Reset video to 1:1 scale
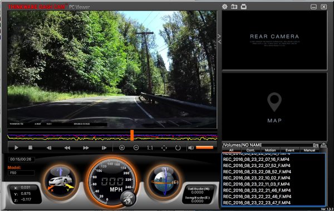334x211 pixels. [150, 148]
